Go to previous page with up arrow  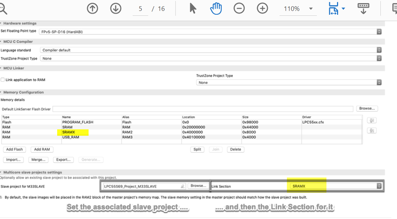93,9
